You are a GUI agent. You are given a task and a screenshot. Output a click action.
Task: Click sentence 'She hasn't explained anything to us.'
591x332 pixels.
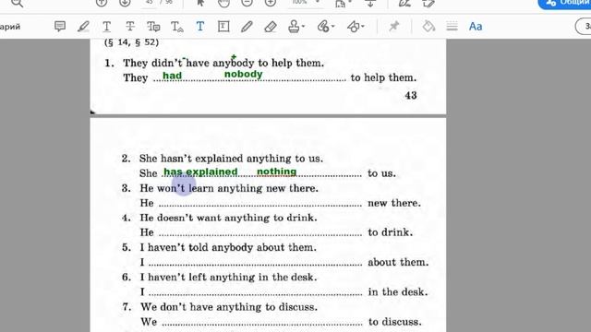click(232, 159)
